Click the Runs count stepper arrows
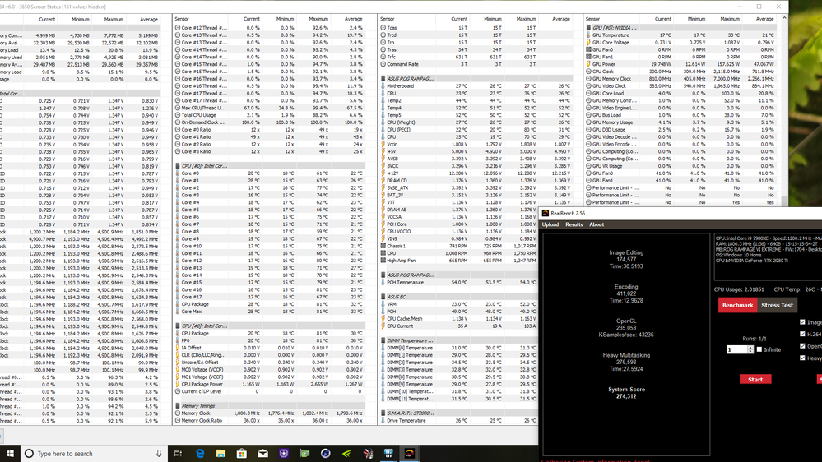 pos(750,349)
